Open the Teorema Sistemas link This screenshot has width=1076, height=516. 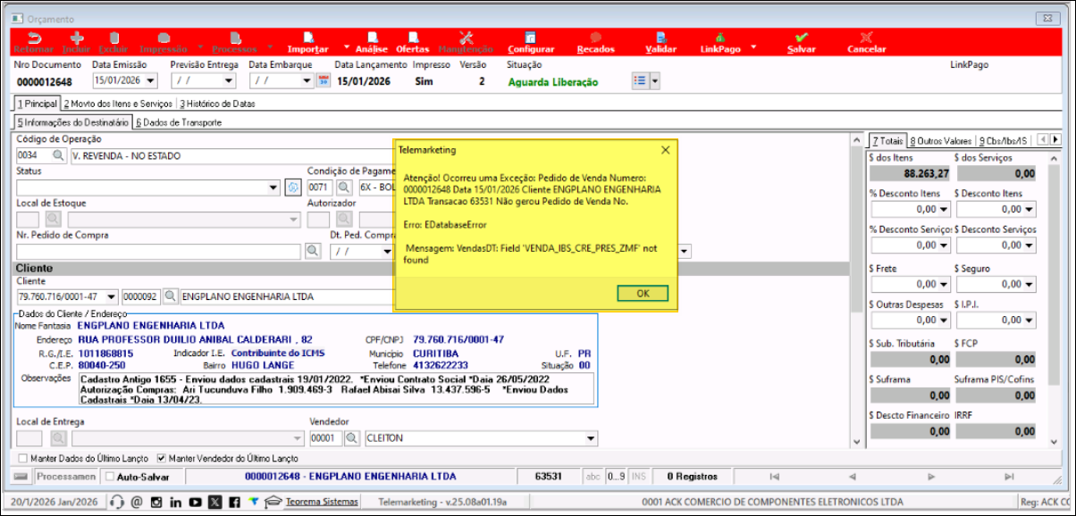(x=322, y=502)
